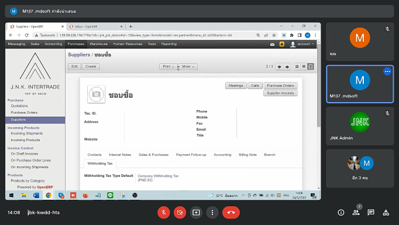Open Supplier Invoices button
Viewport: 399px width, 225px height.
coord(280,93)
